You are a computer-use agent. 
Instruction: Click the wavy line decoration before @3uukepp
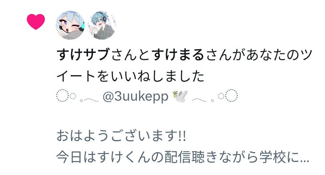(x=91, y=100)
